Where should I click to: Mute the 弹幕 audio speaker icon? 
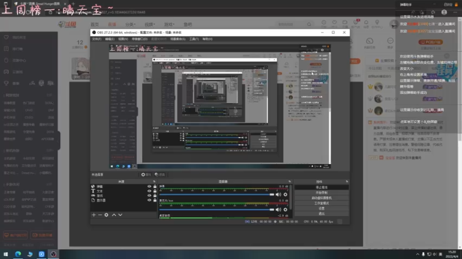click(278, 195)
